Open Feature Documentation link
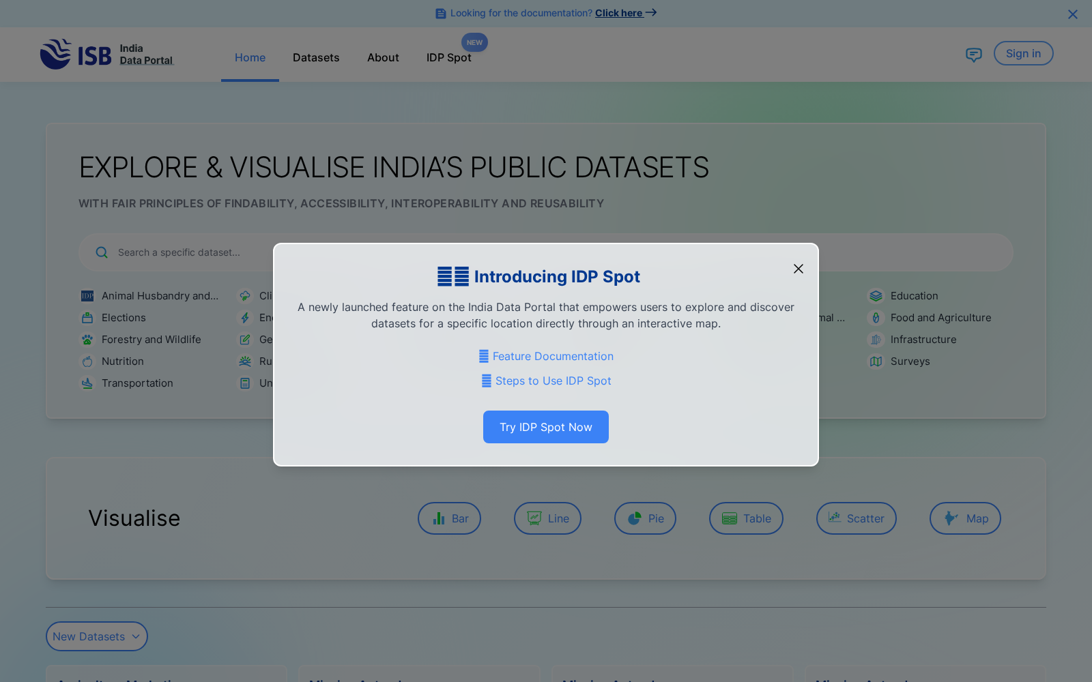The image size is (1092, 682). point(546,356)
